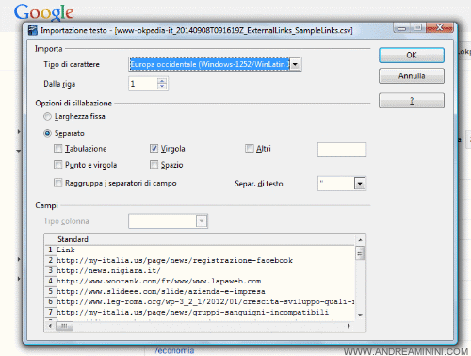Image resolution: width=471 pixels, height=356 pixels.
Task: Click row number 2 header in preview
Action: pos(50,260)
